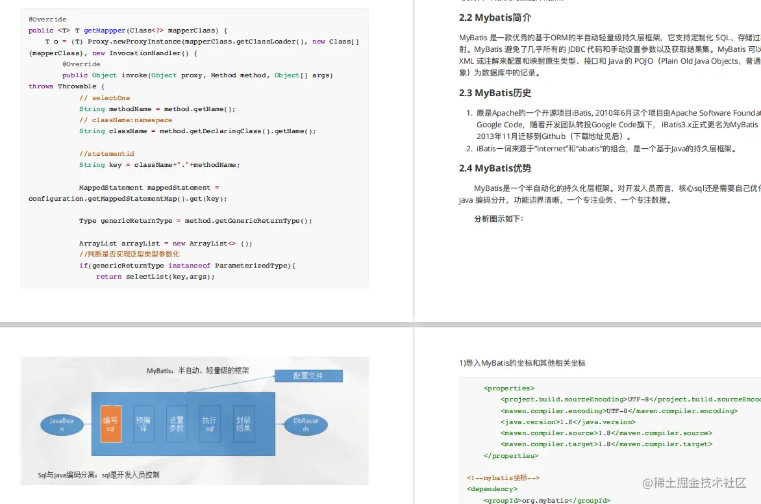Click the '配置文件' box in the diagram

pyautogui.click(x=308, y=376)
